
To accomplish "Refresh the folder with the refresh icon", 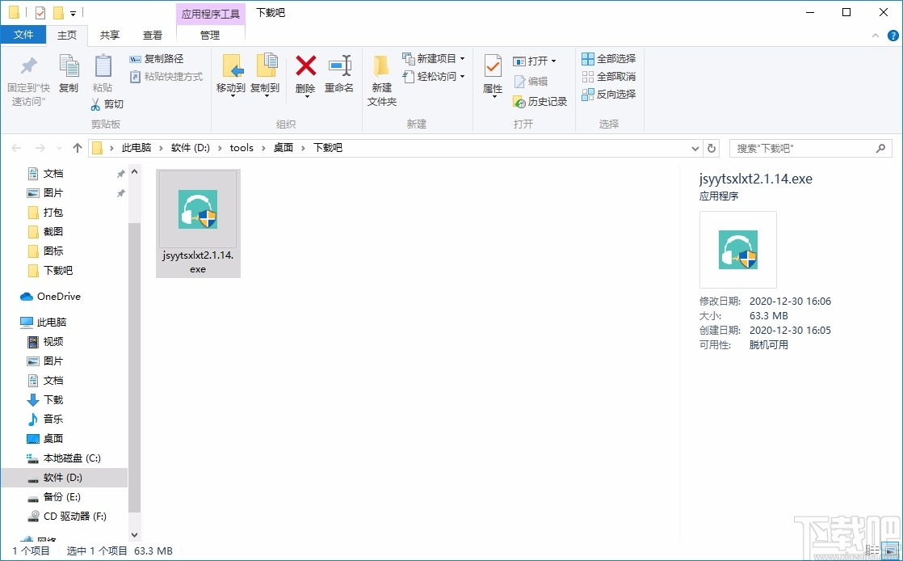I will tap(711, 148).
